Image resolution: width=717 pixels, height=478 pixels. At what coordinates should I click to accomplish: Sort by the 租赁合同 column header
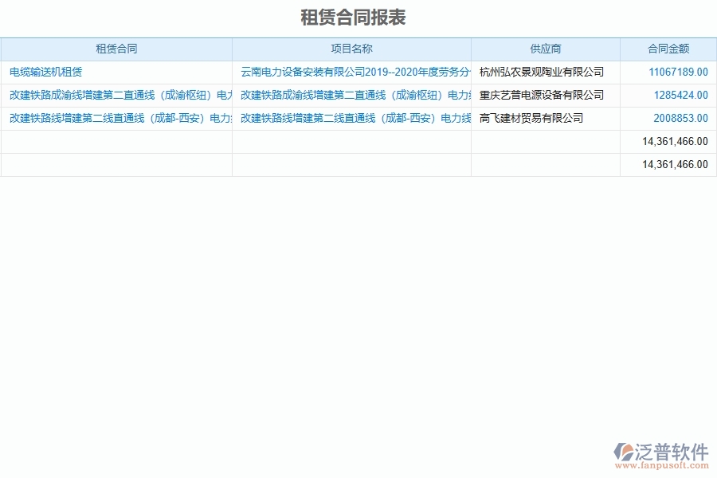(116, 49)
